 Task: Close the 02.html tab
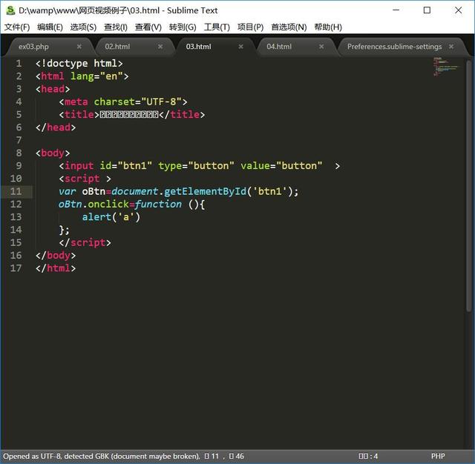click(x=160, y=47)
